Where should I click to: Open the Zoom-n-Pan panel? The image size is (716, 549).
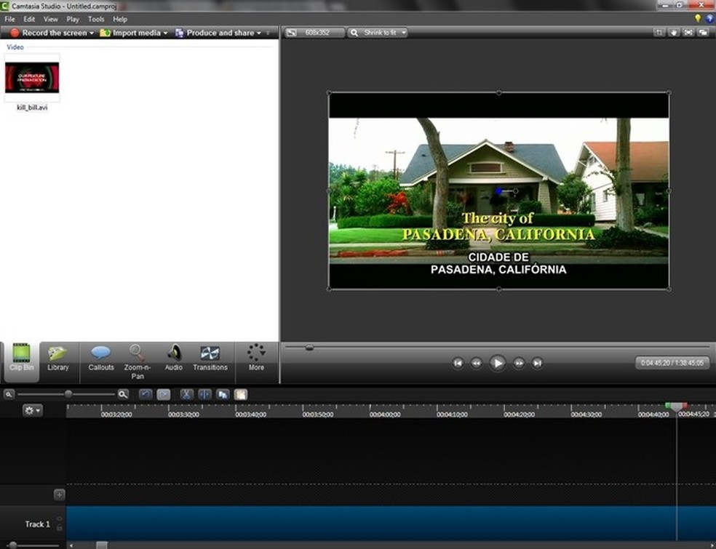pyautogui.click(x=137, y=360)
